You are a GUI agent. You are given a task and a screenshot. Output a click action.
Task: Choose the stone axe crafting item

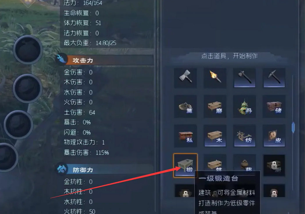click(245, 78)
